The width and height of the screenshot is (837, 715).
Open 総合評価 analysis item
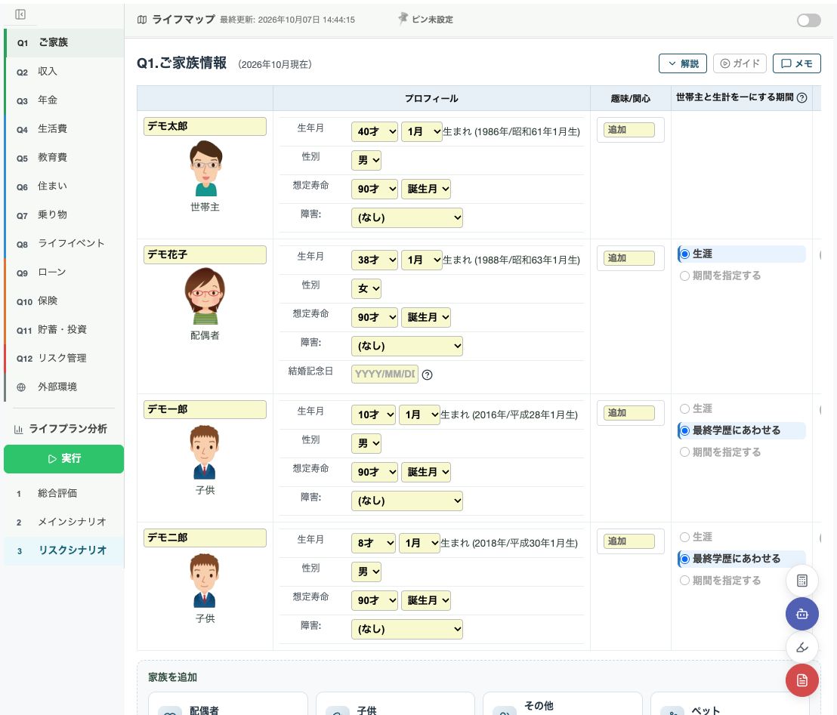[64, 494]
